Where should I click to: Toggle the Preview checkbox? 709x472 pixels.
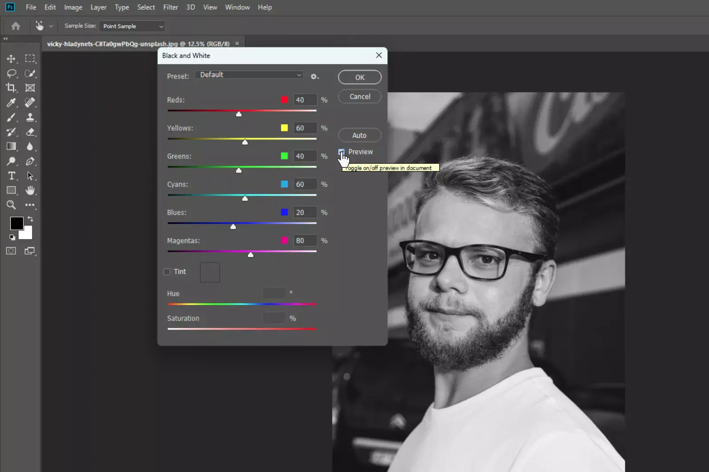tap(342, 152)
